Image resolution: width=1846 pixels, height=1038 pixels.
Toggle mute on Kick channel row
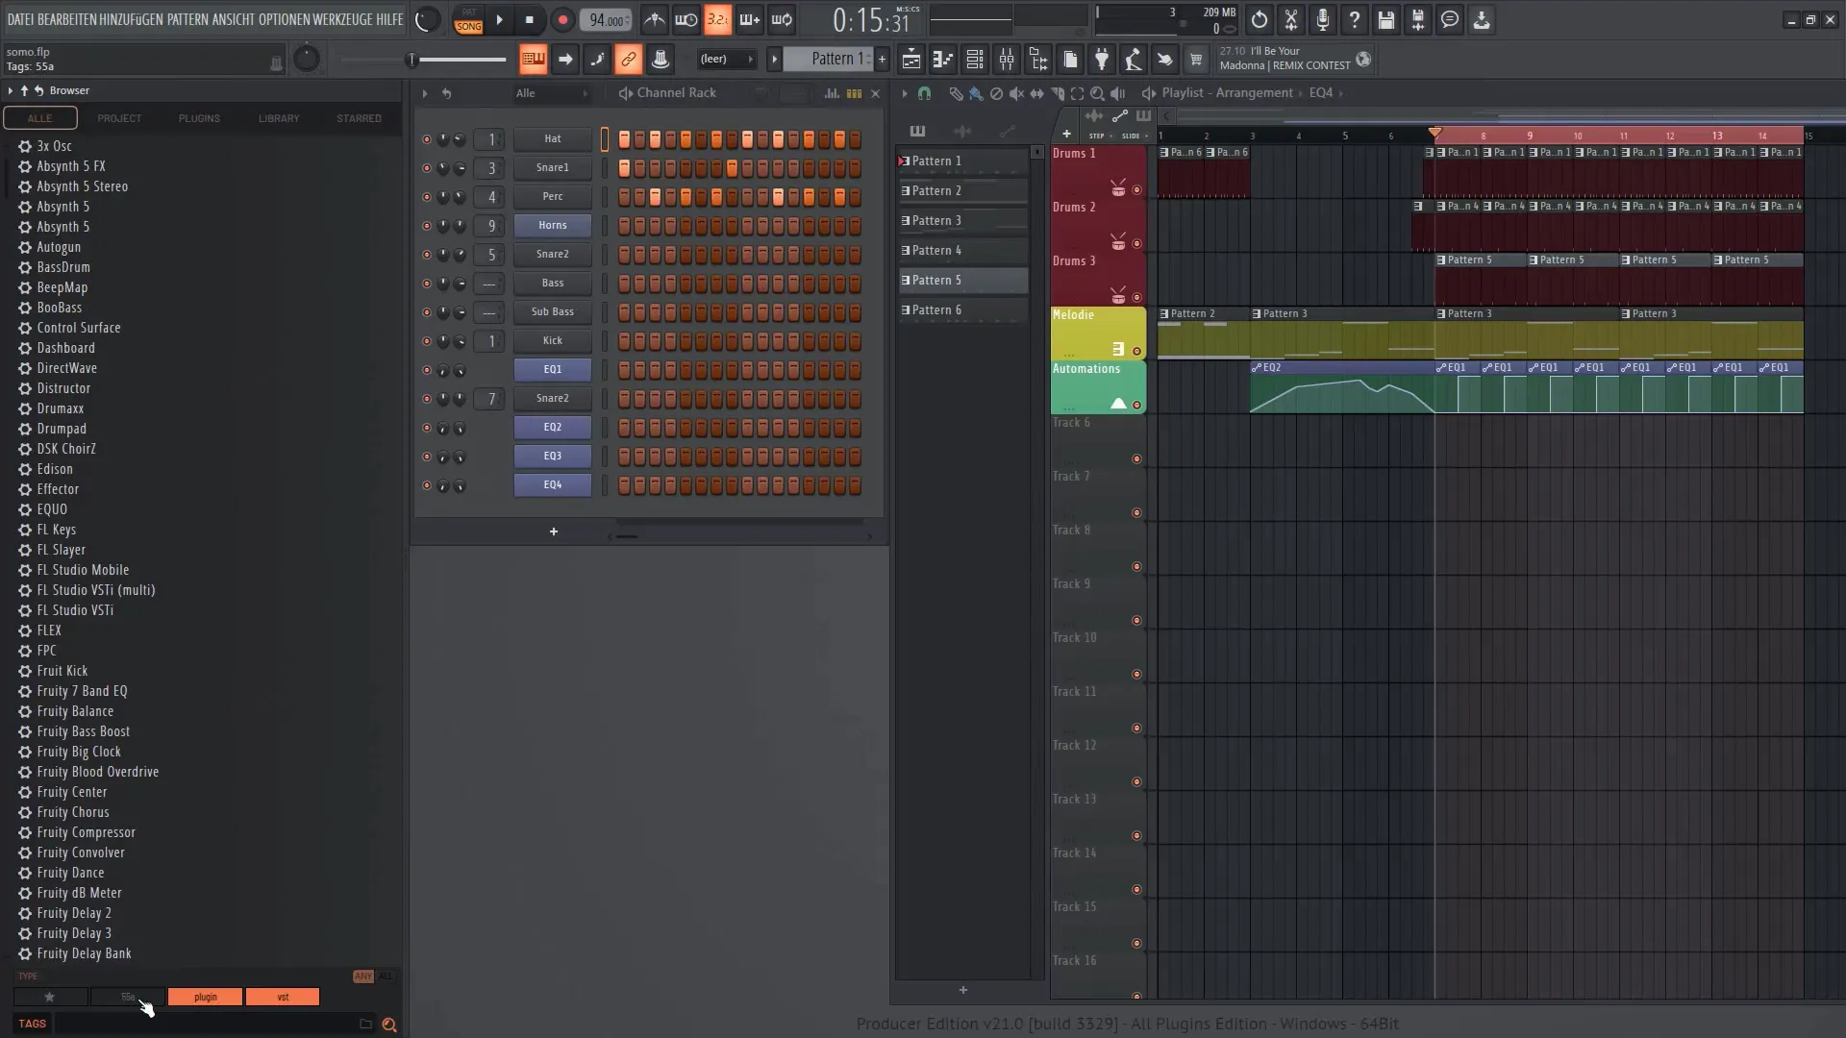point(425,339)
